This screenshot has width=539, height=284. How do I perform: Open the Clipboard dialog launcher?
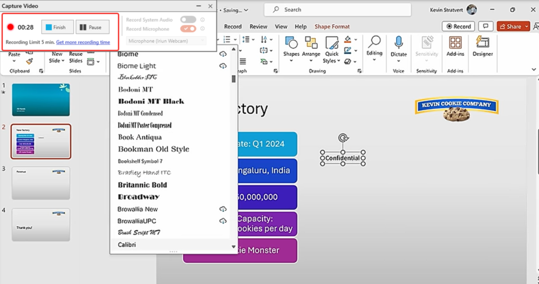click(41, 71)
